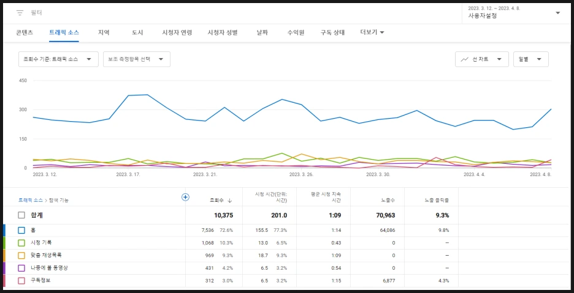Click the 64,086 impressions cell
574x293 pixels.
click(388, 230)
